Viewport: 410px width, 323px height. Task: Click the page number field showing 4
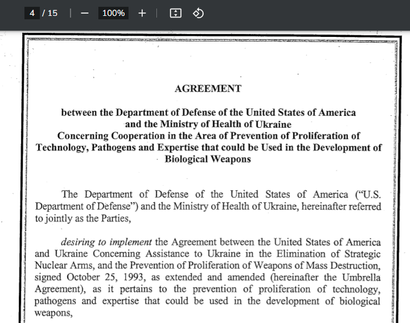click(32, 13)
